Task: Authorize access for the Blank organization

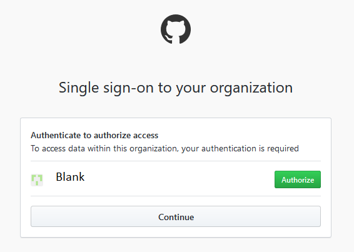Action: 298,179
